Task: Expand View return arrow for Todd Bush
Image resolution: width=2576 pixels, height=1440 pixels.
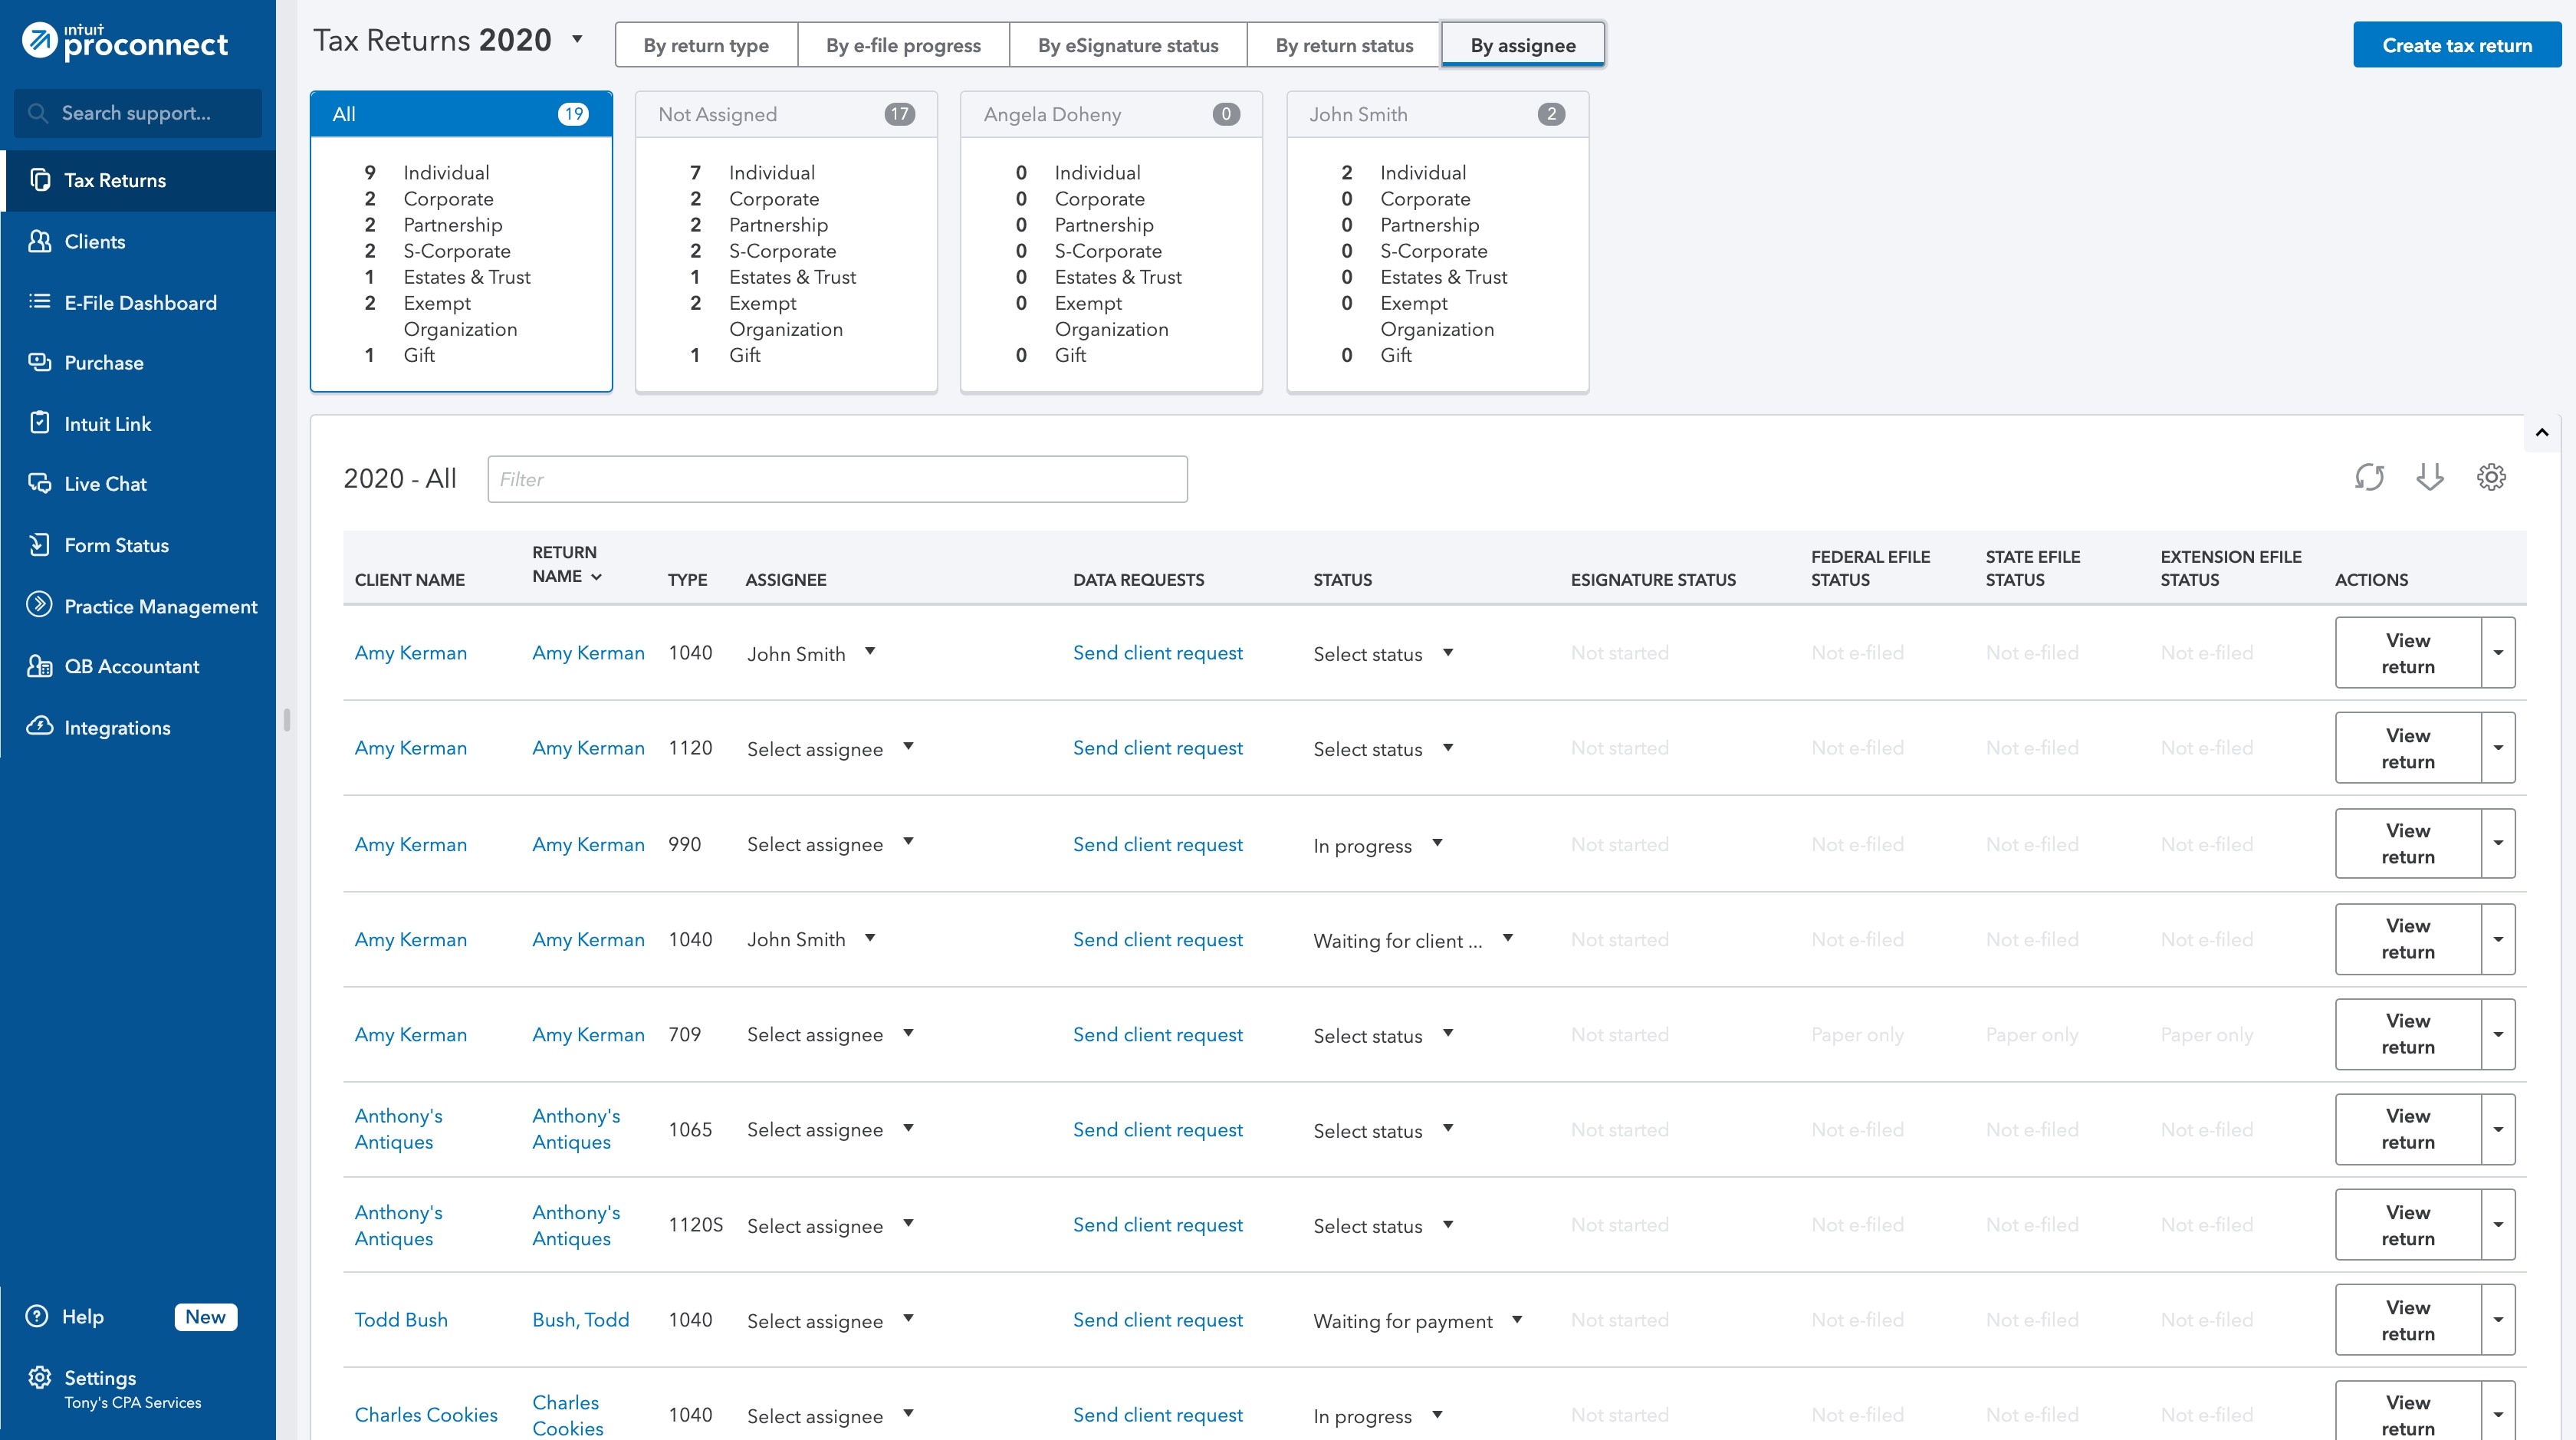Action: [x=2498, y=1320]
